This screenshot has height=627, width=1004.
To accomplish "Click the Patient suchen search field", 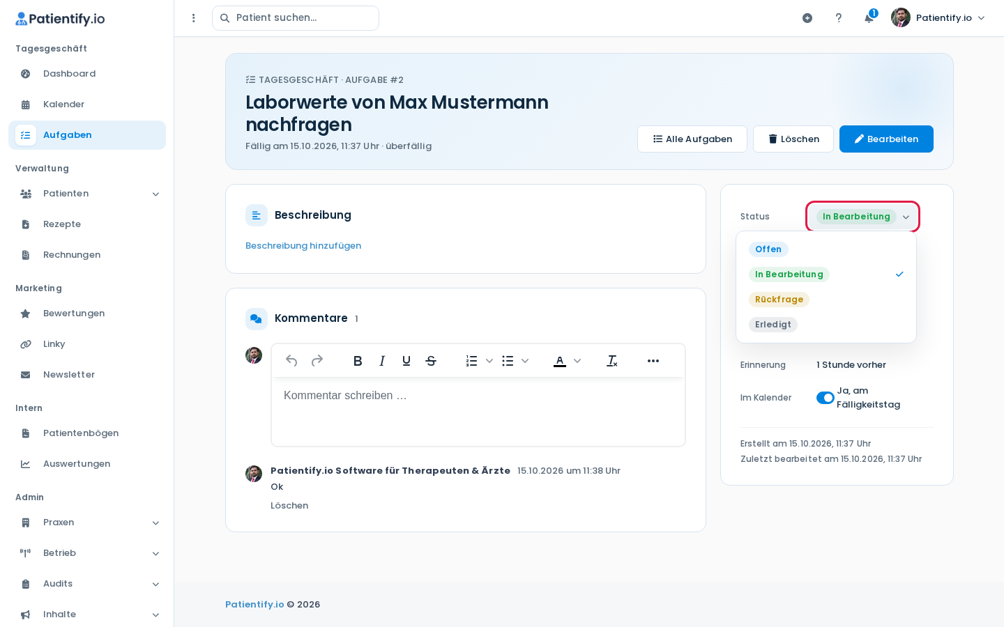I will [x=296, y=18].
